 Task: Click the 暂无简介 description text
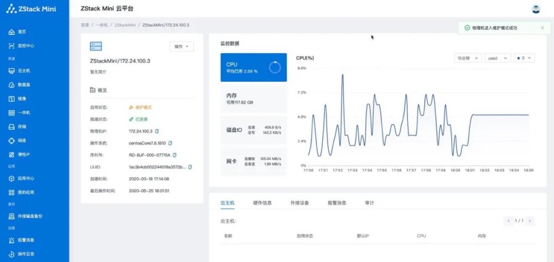(x=98, y=72)
